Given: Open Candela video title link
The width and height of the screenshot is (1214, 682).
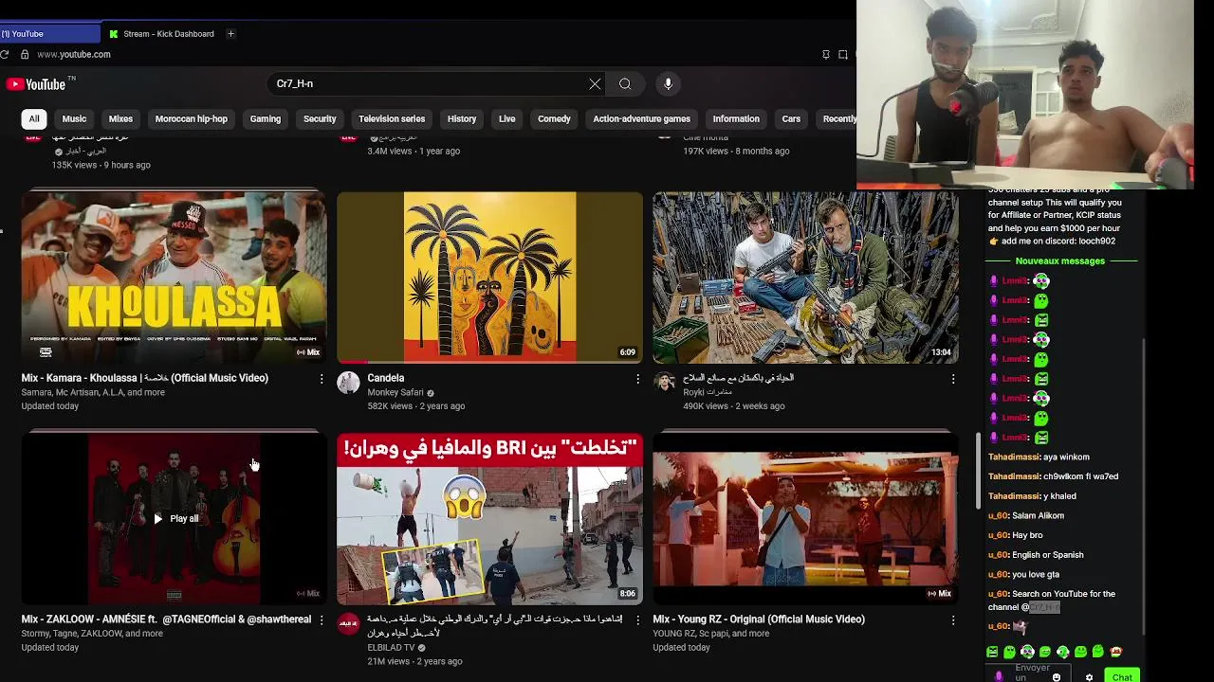Looking at the screenshot, I should pos(386,378).
